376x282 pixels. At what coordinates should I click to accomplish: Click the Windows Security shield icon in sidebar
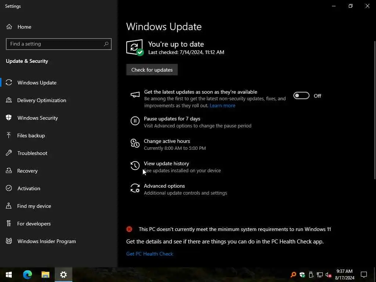click(9, 118)
